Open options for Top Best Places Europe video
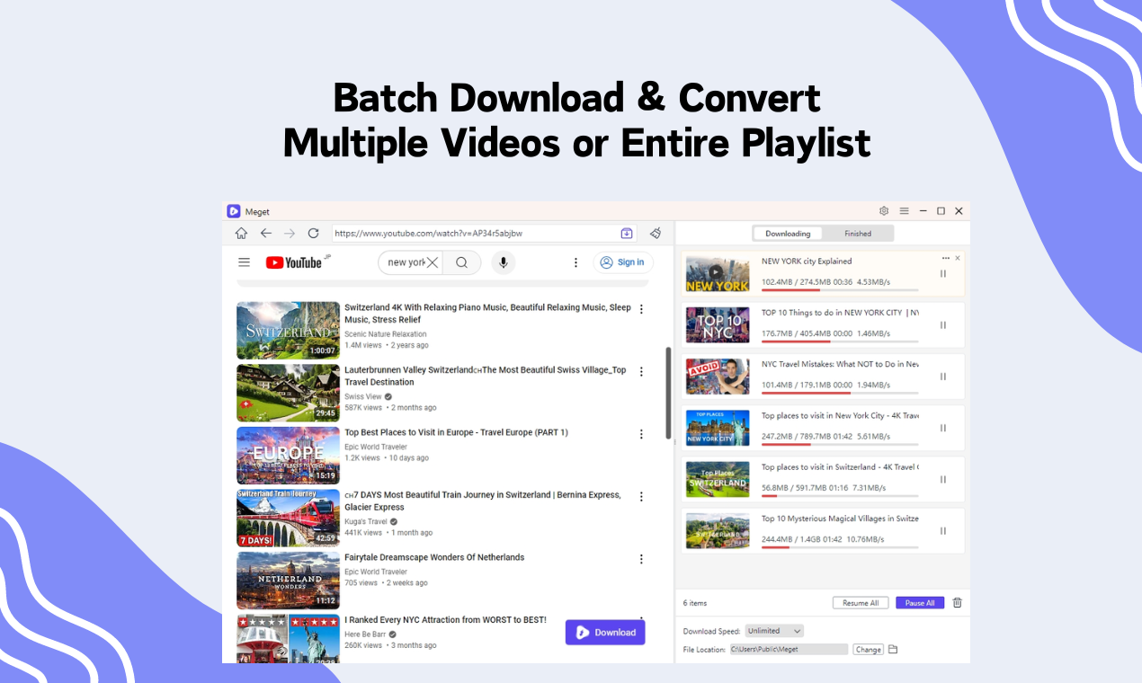1142x683 pixels. tap(641, 434)
